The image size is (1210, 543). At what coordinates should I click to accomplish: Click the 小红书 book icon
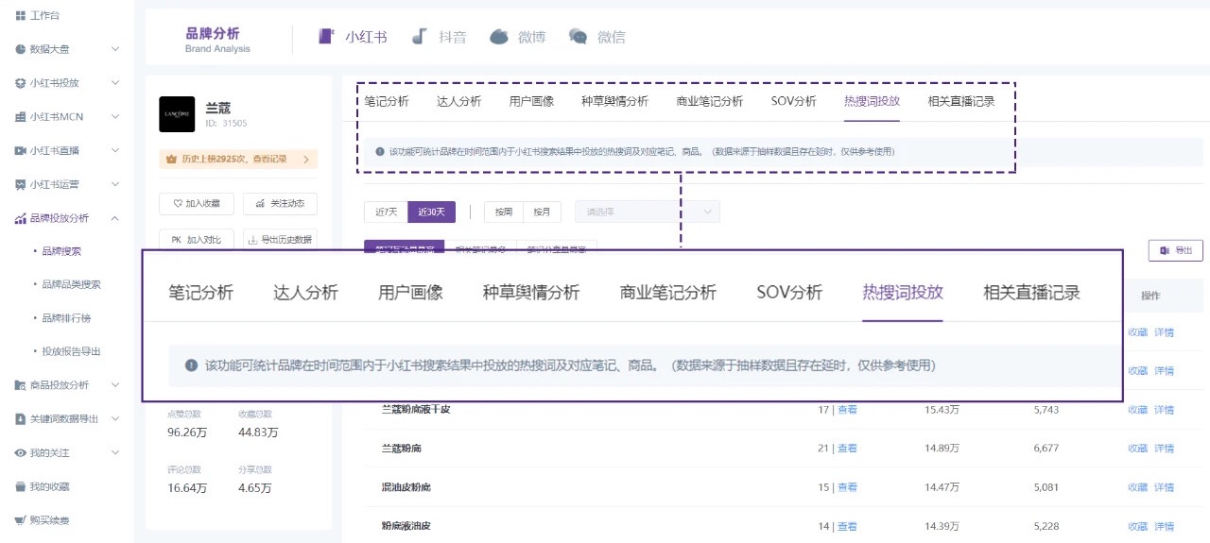point(327,36)
